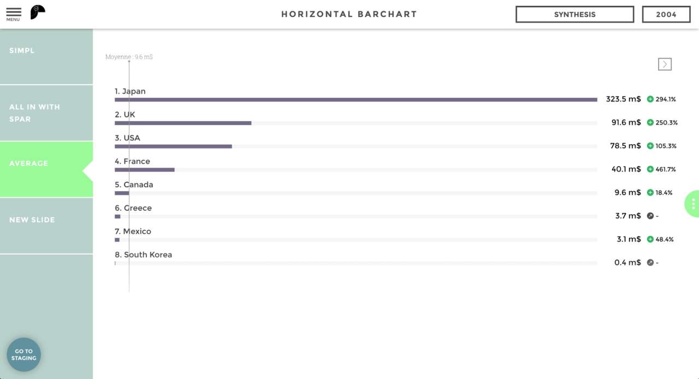Click Greece's gray arrow trend icon

coord(650,216)
